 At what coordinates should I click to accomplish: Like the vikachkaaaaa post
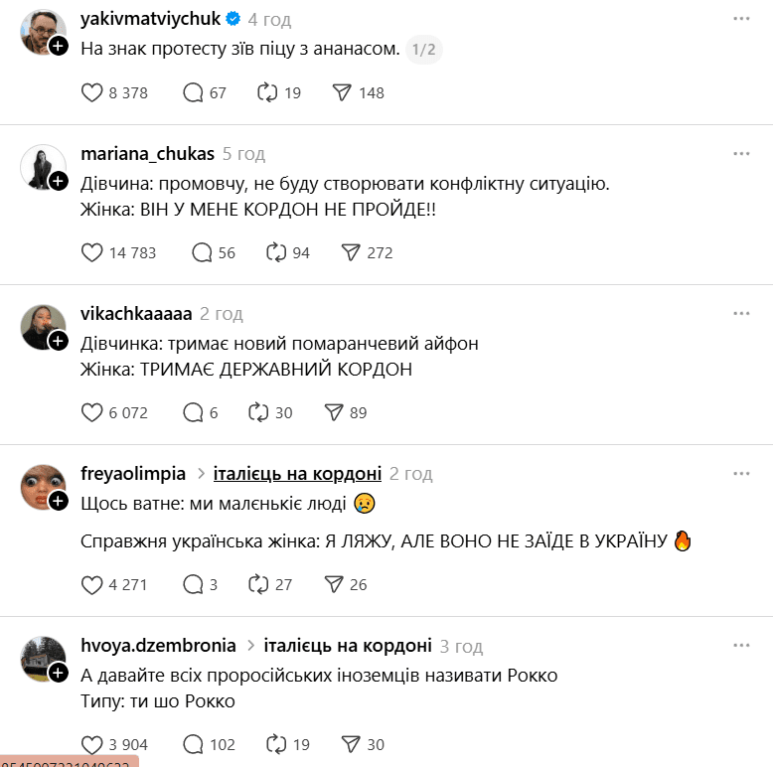[91, 412]
